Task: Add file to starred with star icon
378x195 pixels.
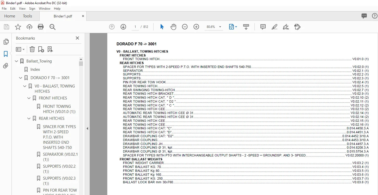Action: pyautogui.click(x=18, y=27)
